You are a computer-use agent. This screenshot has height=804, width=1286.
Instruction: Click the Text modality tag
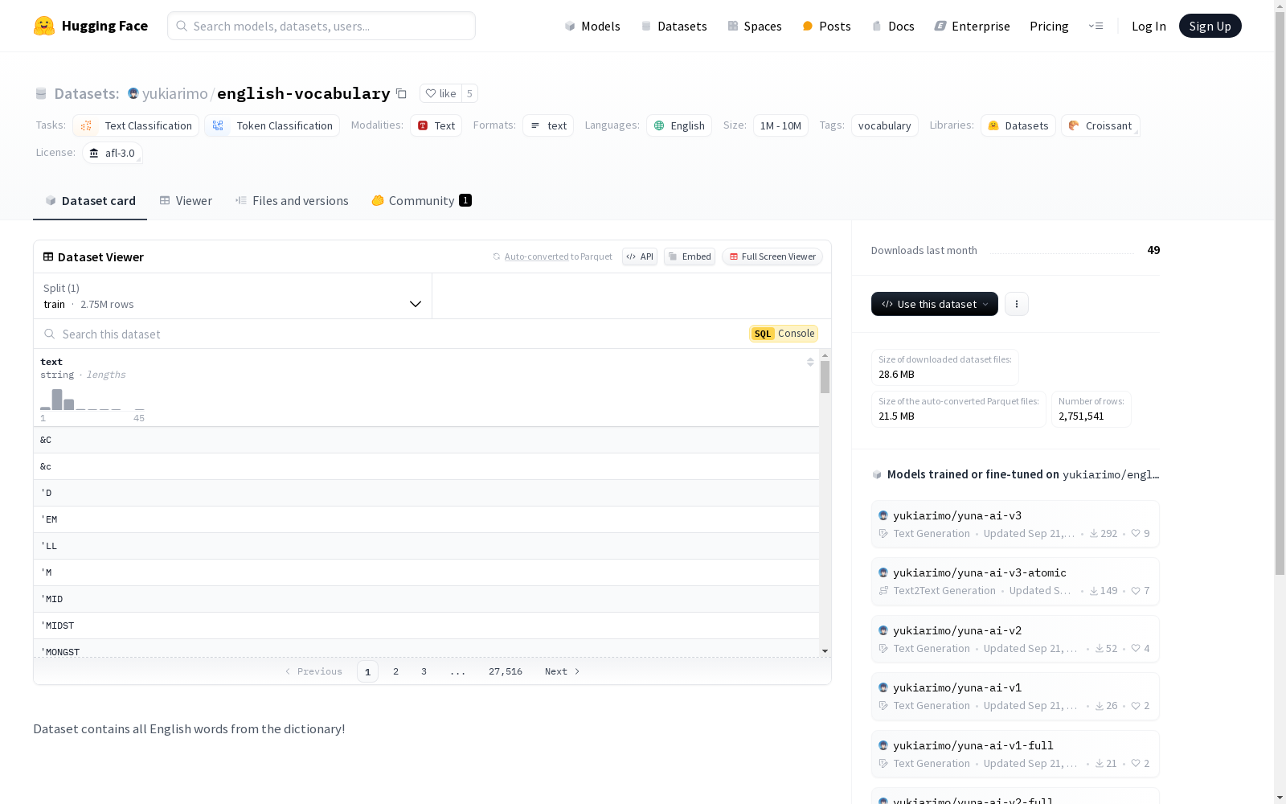coord(436,125)
